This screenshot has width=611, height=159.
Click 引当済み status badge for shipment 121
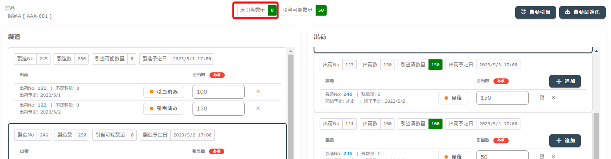click(x=164, y=92)
